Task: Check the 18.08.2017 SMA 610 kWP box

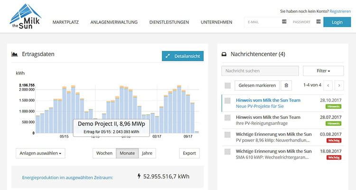Action: (227, 152)
